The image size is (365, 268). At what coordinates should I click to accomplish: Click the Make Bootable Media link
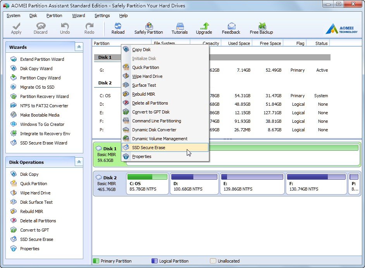(x=40, y=115)
